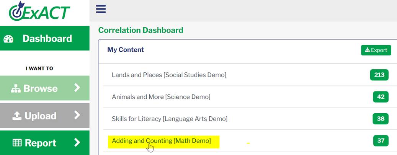This screenshot has width=397, height=155.
Task: Open Adding and Counting Math Demo
Action: click(161, 140)
